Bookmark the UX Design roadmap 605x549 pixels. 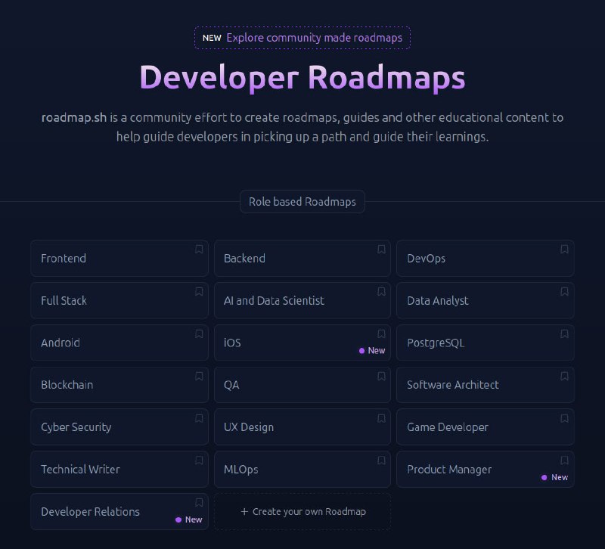[381, 418]
